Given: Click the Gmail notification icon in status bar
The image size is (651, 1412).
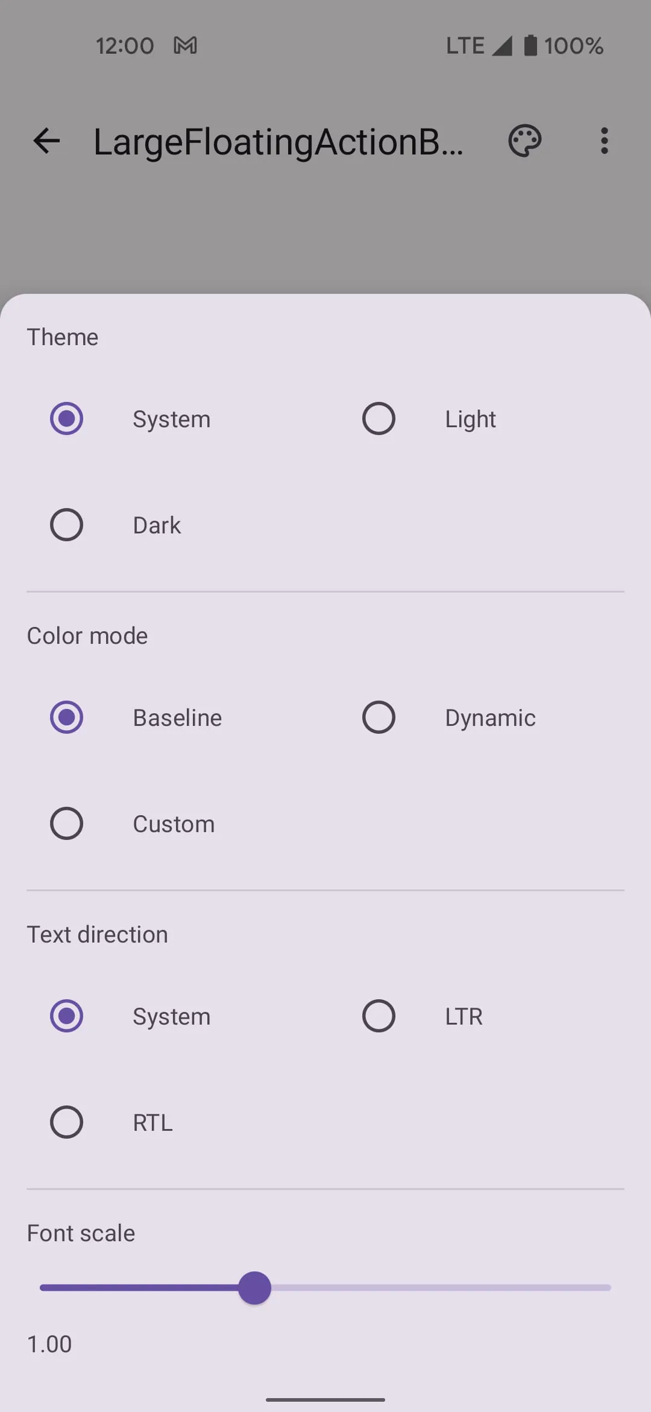Looking at the screenshot, I should (x=184, y=45).
